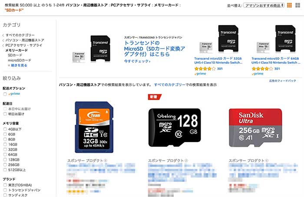The image size is (304, 197).
Task: Open the SDカード category item
Action: pos(15,55)
